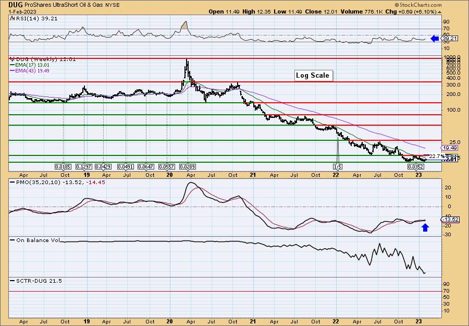Image resolution: width=469 pixels, height=326 pixels.
Task: Click the 0.0557 distribution label
Action: 167,166
